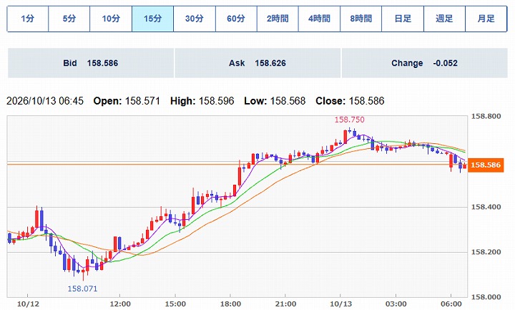Select the 5分 chart interval
The image size is (515, 310).
(69, 19)
